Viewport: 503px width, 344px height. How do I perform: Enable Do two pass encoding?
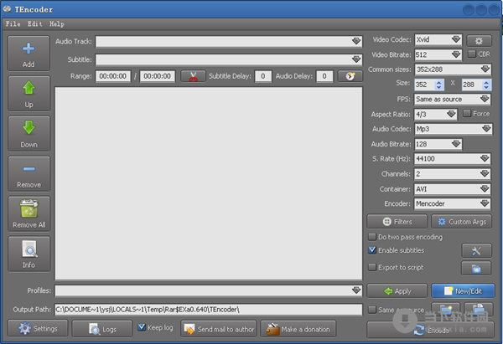(x=371, y=237)
